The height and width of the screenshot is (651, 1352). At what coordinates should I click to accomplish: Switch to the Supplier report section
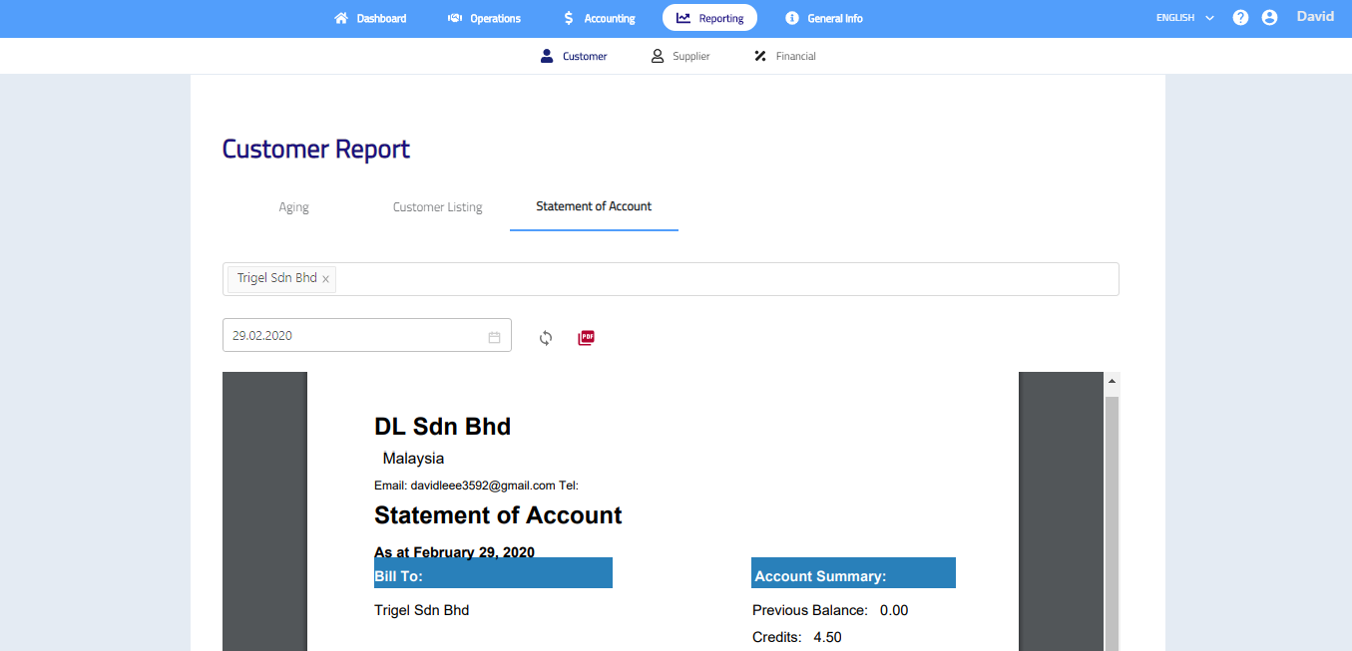click(679, 57)
